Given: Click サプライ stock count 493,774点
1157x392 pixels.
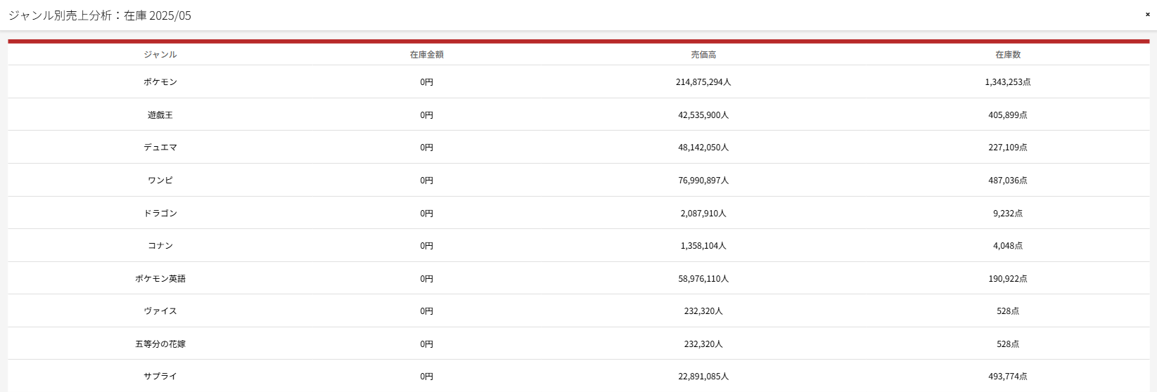Looking at the screenshot, I should coord(1007,377).
